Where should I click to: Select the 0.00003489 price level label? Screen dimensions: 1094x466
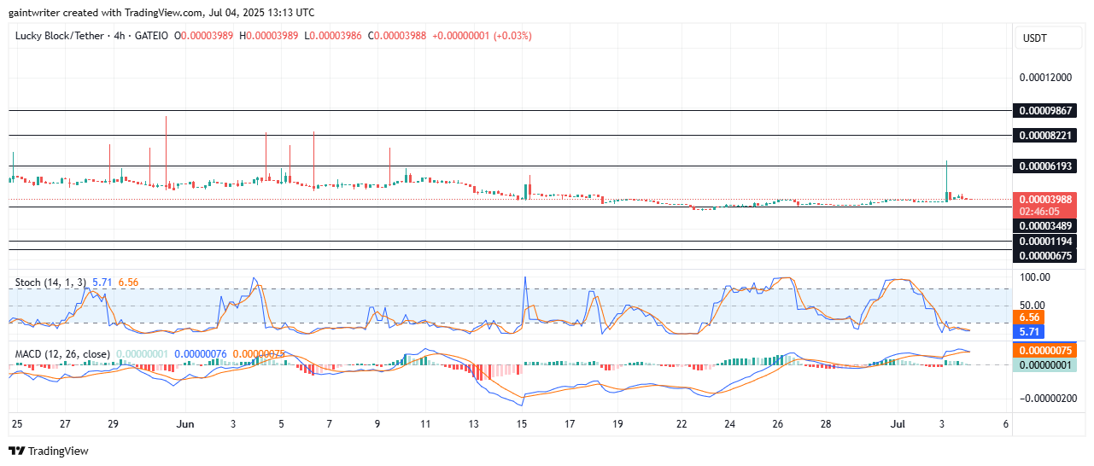click(1044, 226)
